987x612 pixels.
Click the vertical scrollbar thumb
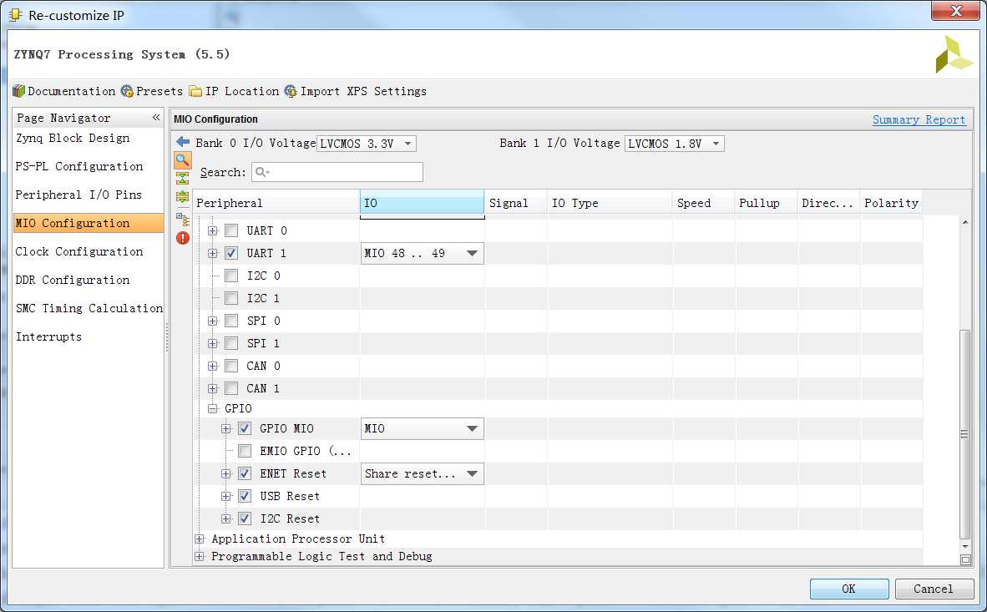[965, 433]
